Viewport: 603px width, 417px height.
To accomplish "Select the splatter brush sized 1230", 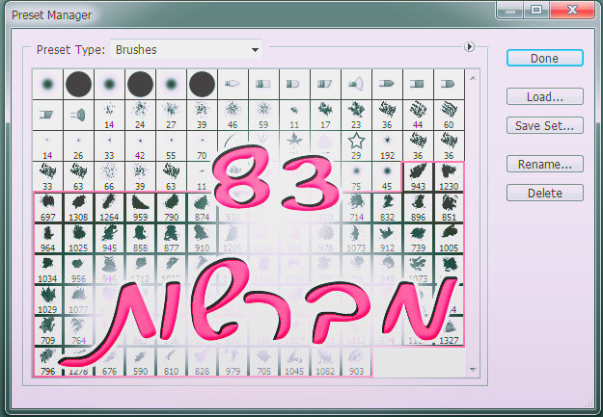I will pyautogui.click(x=449, y=176).
